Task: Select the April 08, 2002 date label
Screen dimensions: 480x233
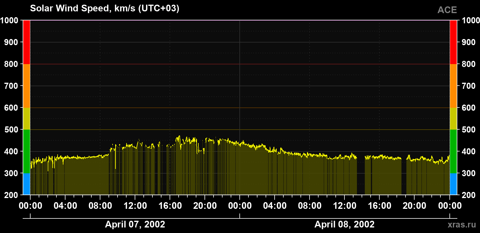Action: (344, 224)
